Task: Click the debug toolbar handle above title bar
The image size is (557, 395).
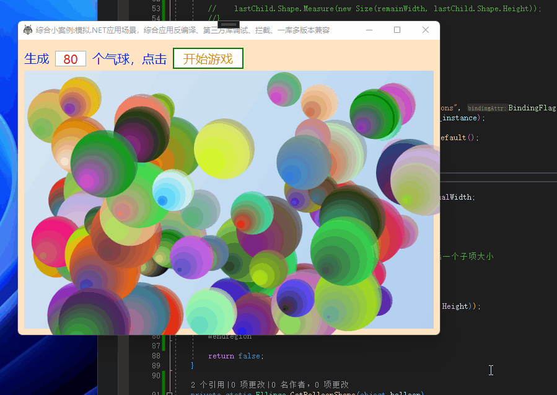Action: click(229, 25)
